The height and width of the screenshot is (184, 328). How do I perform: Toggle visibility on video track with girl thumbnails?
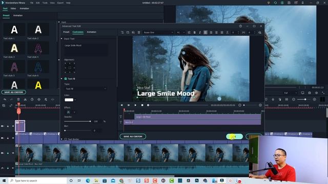tap(12, 153)
